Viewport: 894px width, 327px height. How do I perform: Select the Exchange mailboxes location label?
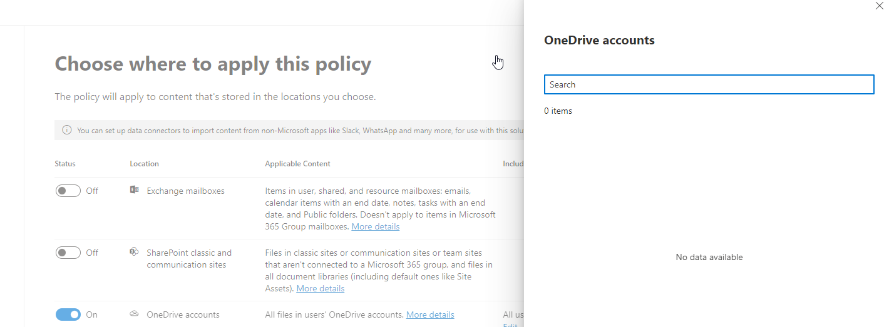[x=185, y=191]
